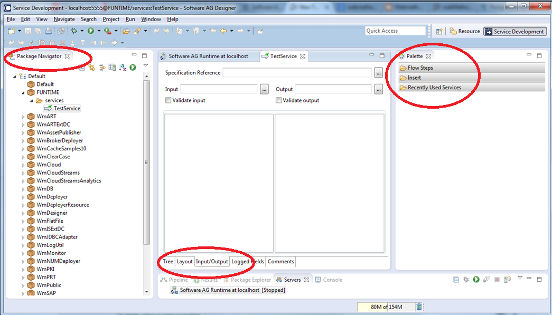Collapse the services folder node

click(32, 101)
